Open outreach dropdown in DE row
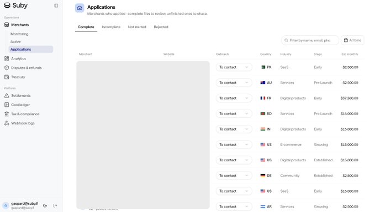 click(x=234, y=176)
